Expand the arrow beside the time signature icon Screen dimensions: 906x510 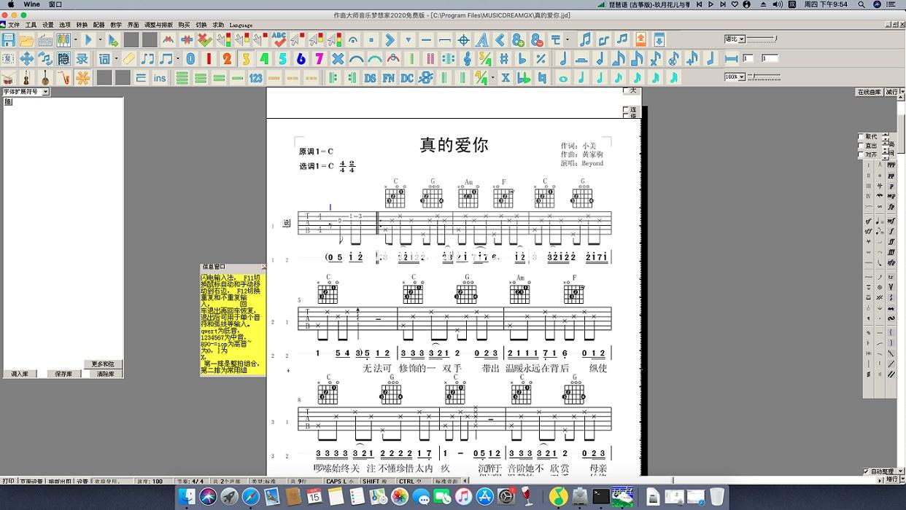492,77
